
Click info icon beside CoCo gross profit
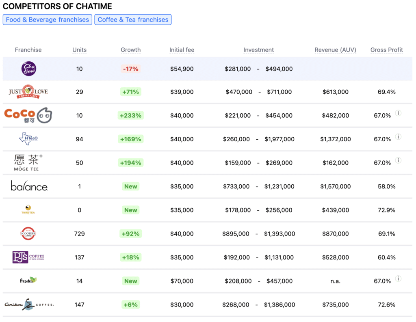(x=398, y=113)
